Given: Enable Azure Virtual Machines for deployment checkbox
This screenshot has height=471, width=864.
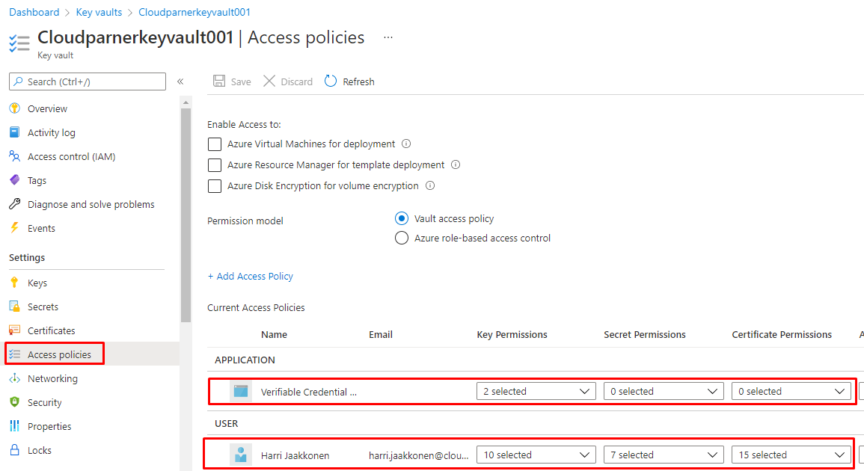Looking at the screenshot, I should (215, 144).
